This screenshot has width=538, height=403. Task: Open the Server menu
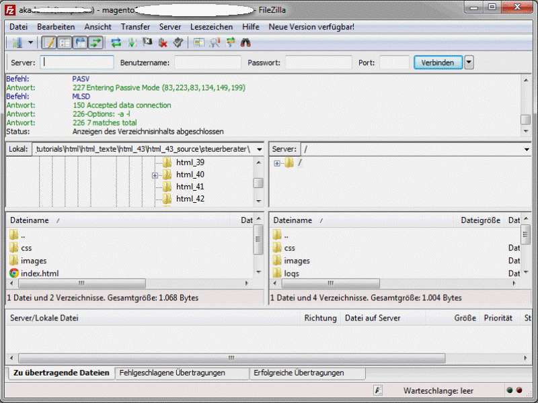coord(170,27)
